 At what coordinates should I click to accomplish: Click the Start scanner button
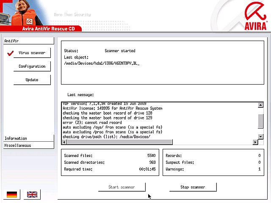[x=122, y=187]
